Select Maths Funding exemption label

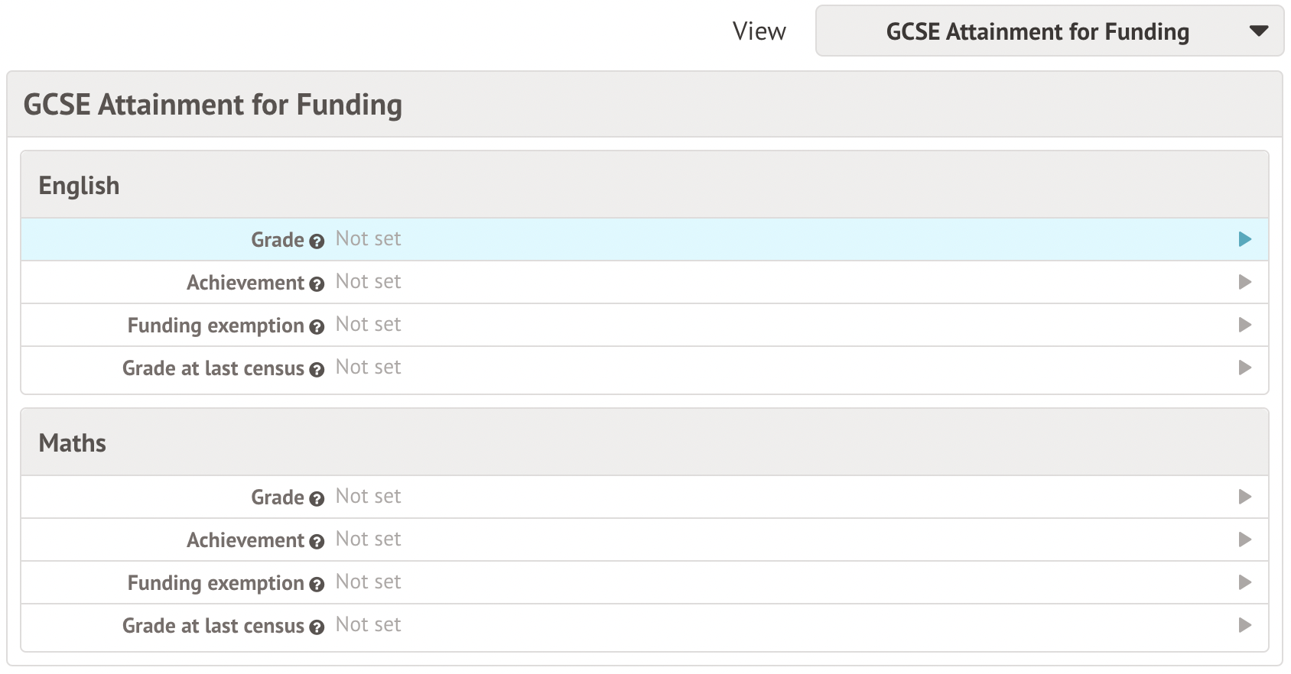216,583
